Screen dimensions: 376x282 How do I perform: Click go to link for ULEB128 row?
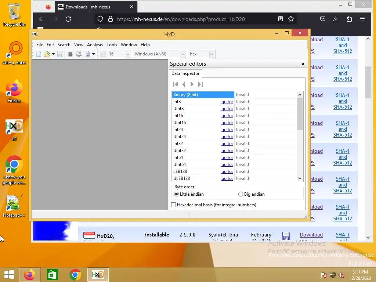[227, 178]
